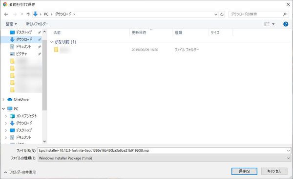
Task: Expand ドキュメント under PC
Action: [6, 138]
